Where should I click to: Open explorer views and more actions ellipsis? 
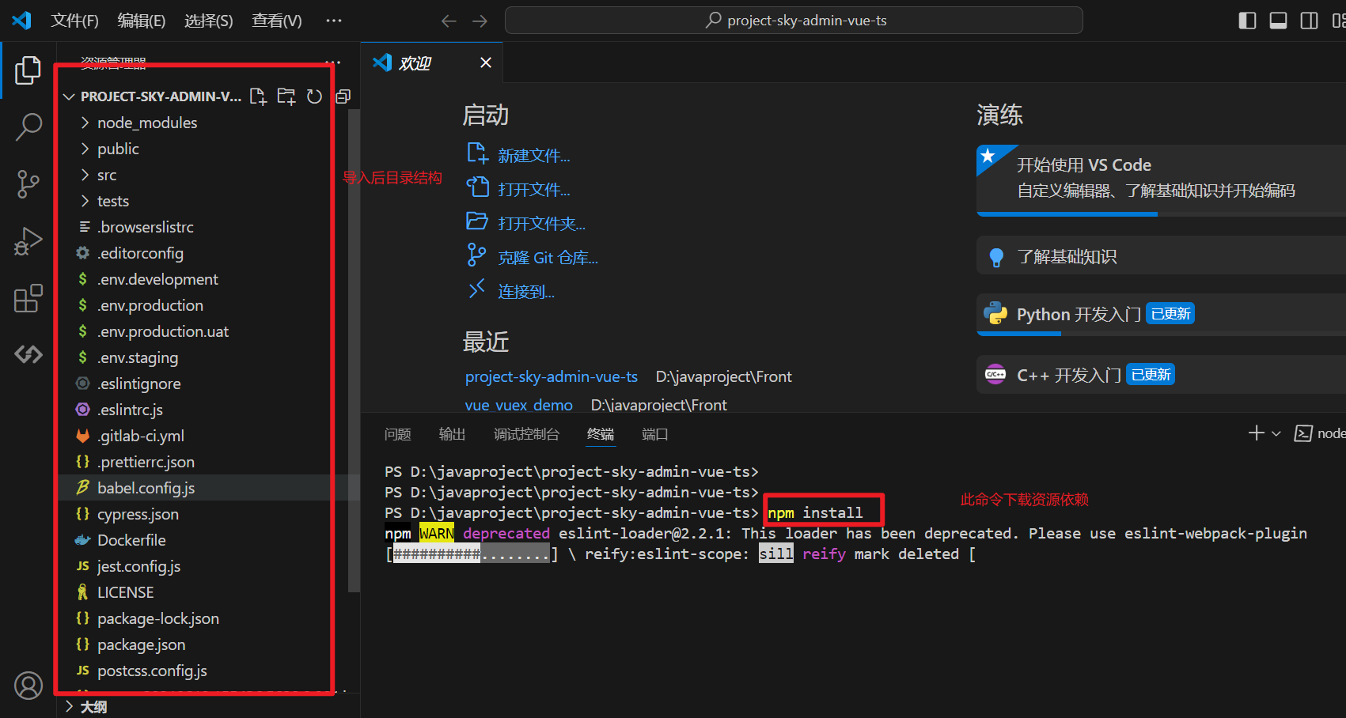pyautogui.click(x=333, y=62)
